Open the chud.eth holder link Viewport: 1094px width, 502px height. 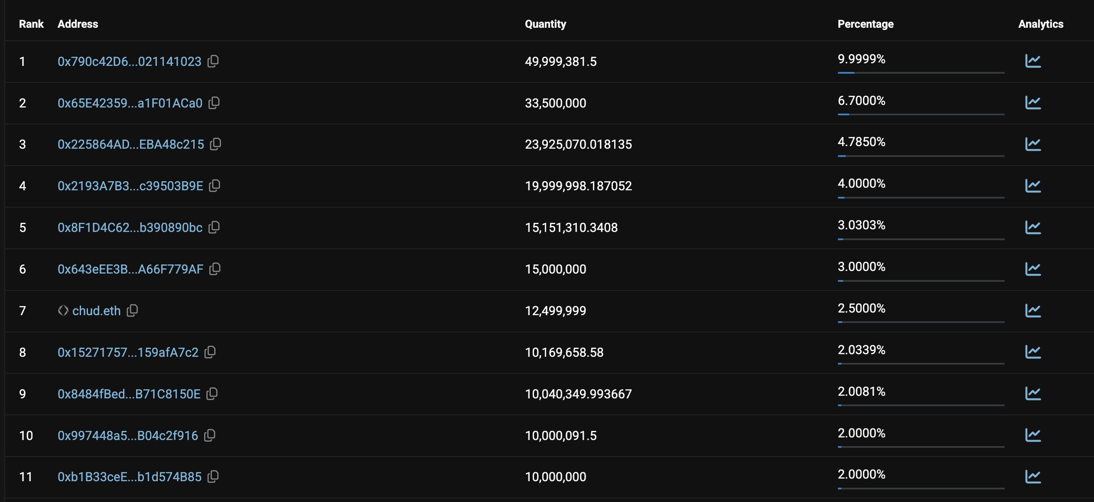click(x=96, y=311)
